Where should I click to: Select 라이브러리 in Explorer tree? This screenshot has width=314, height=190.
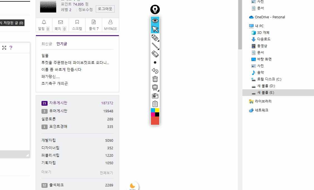pos(263,101)
